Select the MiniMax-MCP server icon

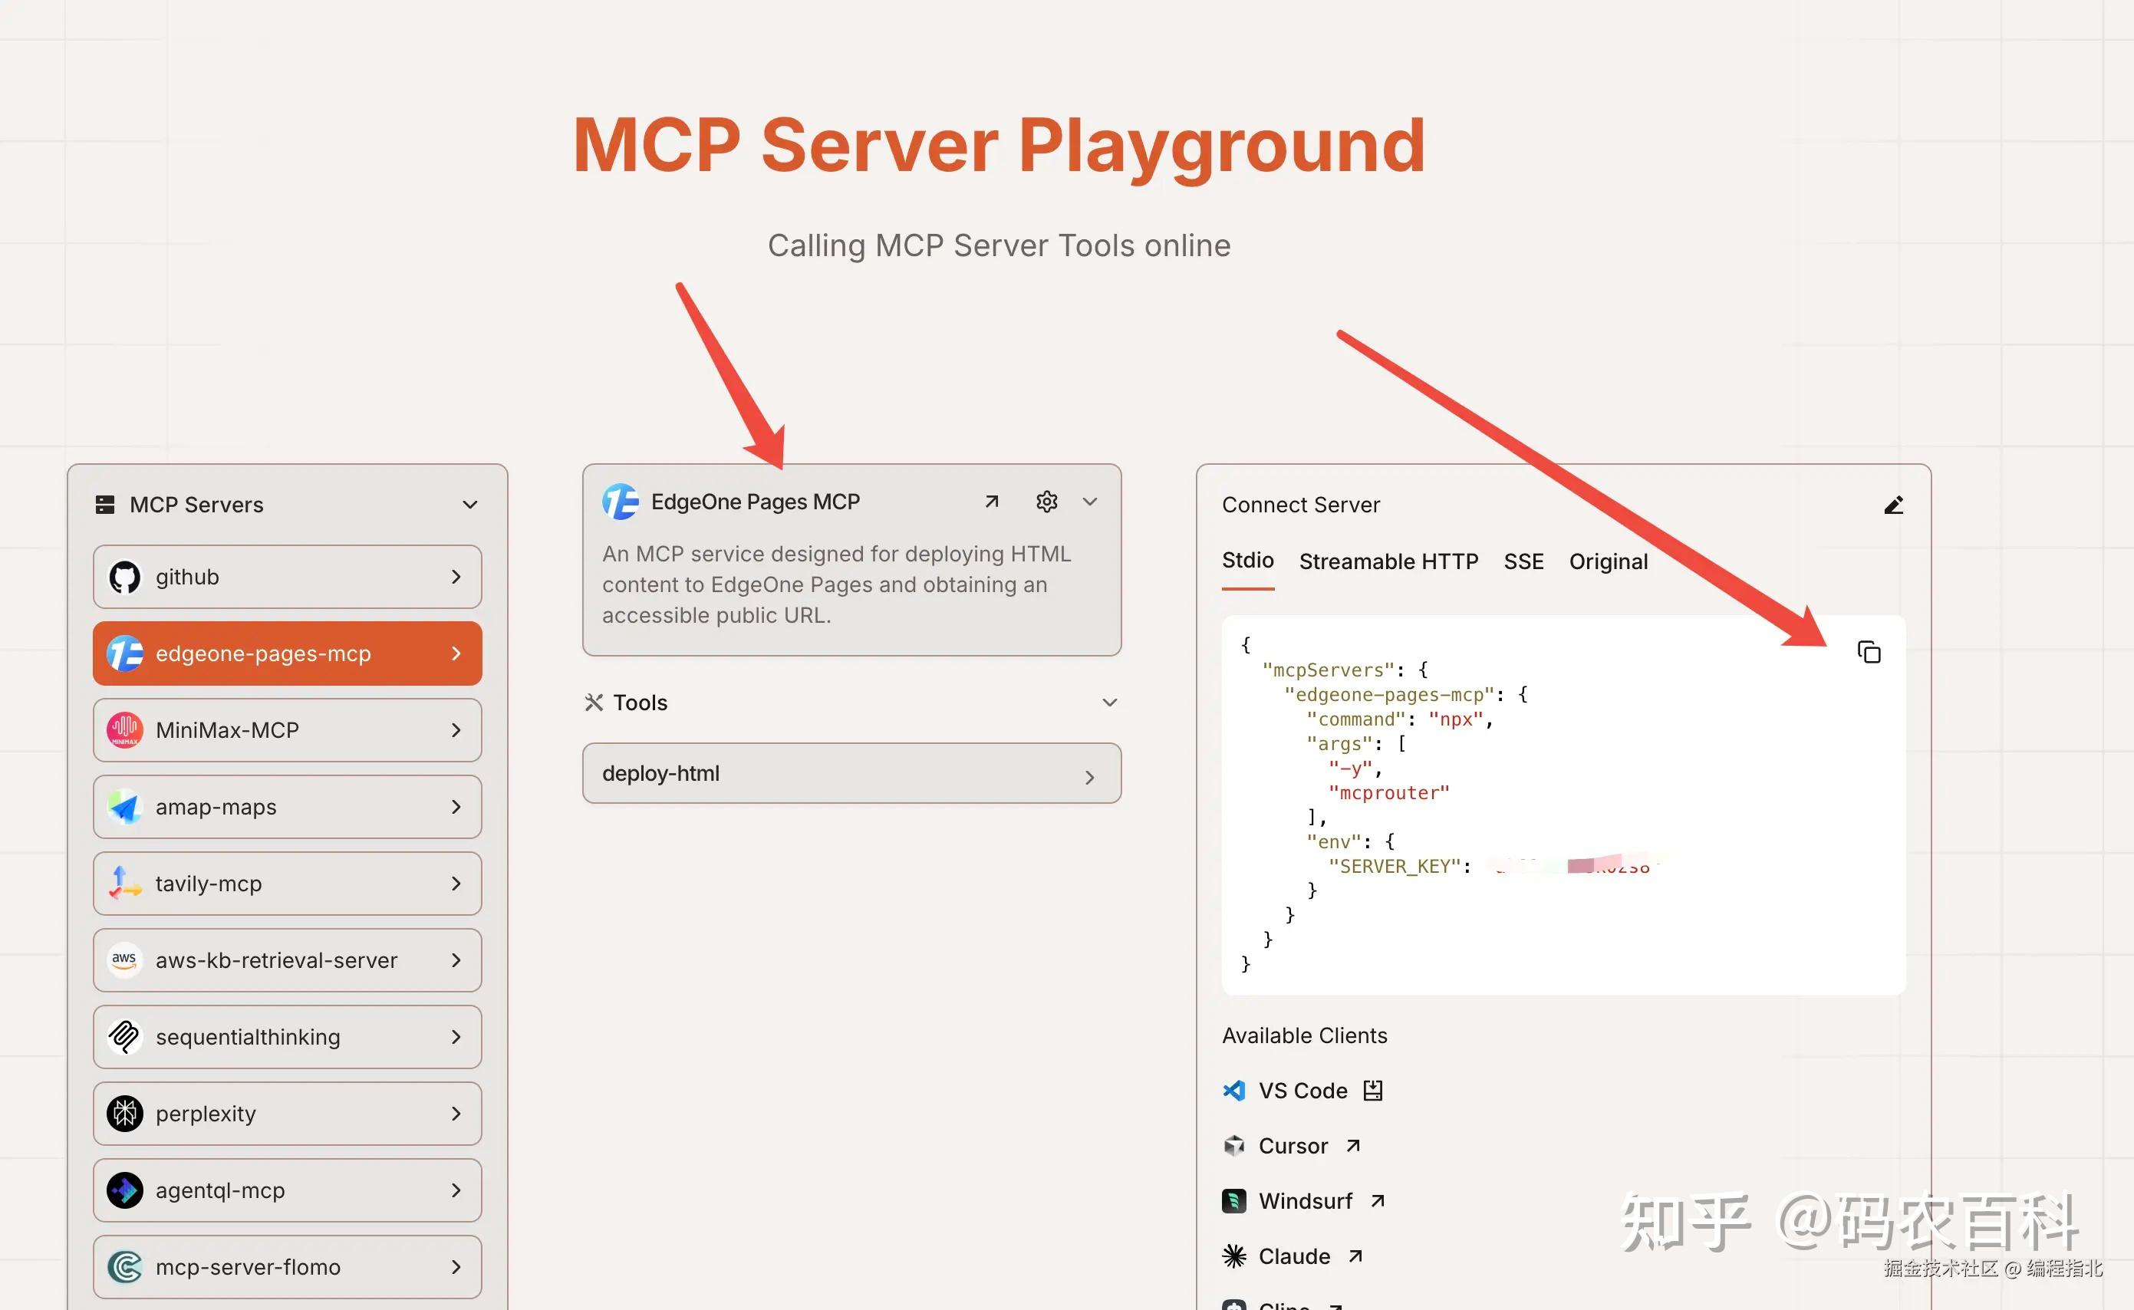coord(125,729)
